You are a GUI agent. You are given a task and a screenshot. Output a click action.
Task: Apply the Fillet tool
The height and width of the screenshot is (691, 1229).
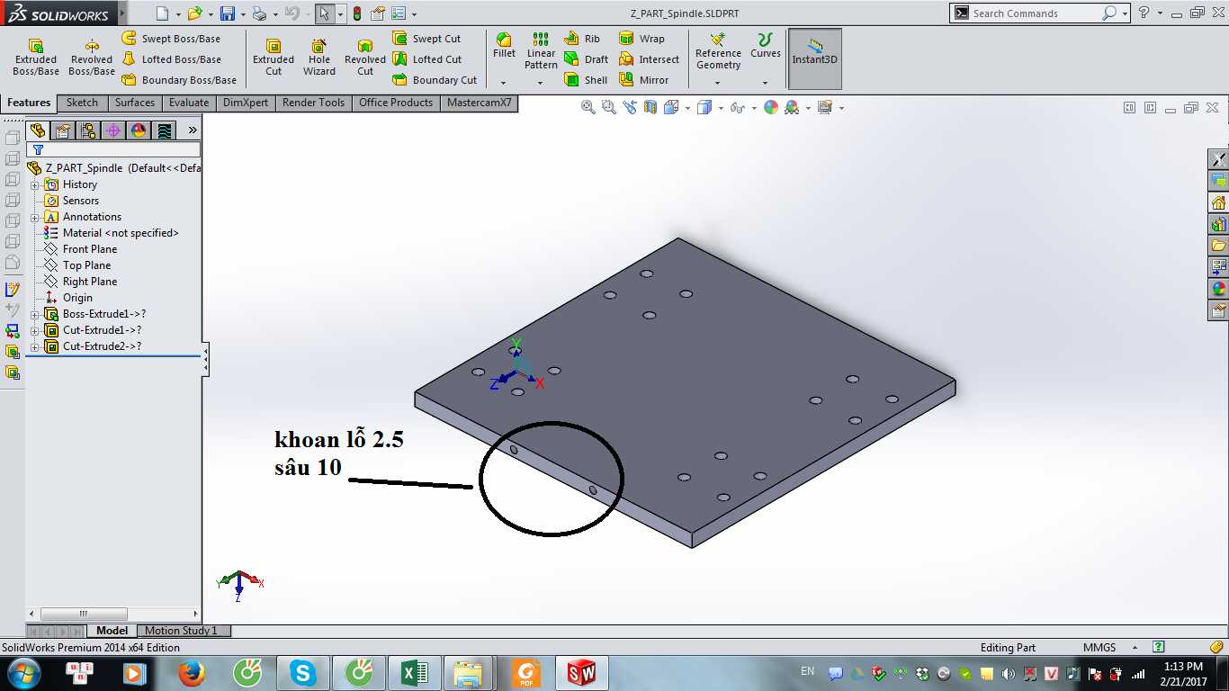[x=505, y=47]
